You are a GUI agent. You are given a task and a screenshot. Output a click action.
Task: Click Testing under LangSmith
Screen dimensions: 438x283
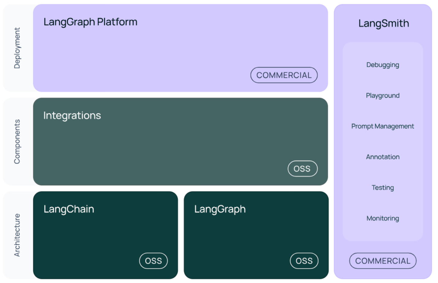[383, 187]
